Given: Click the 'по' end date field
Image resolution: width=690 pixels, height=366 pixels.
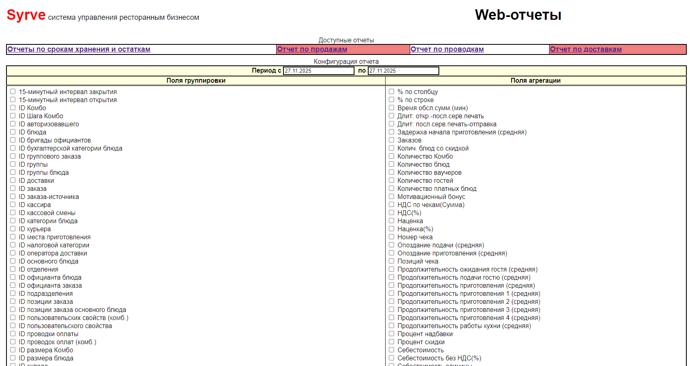Looking at the screenshot, I should pos(403,71).
